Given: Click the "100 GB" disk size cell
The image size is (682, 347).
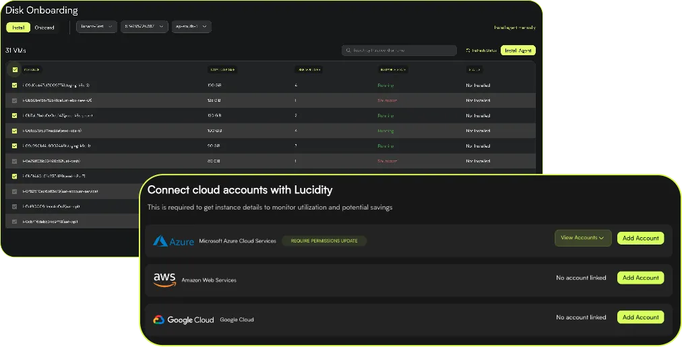Looking at the screenshot, I should (x=214, y=131).
